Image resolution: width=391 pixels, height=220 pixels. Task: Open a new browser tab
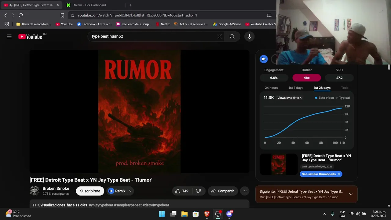click(130, 5)
